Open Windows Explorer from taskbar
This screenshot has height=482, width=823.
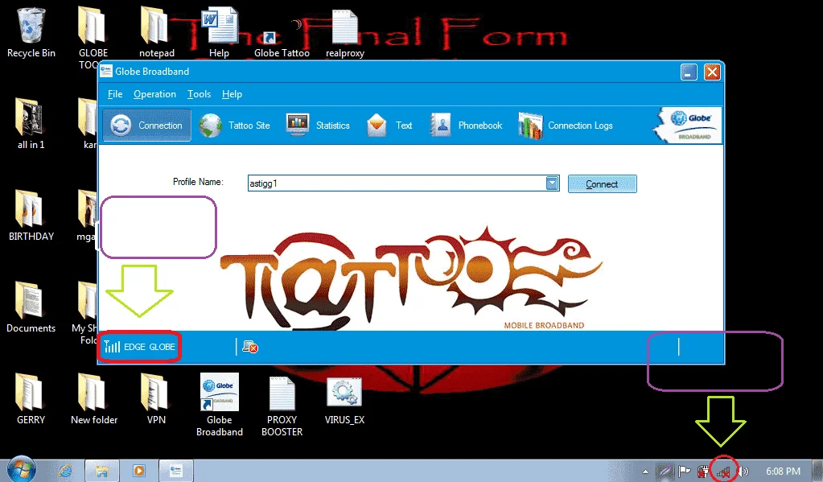coord(102,471)
